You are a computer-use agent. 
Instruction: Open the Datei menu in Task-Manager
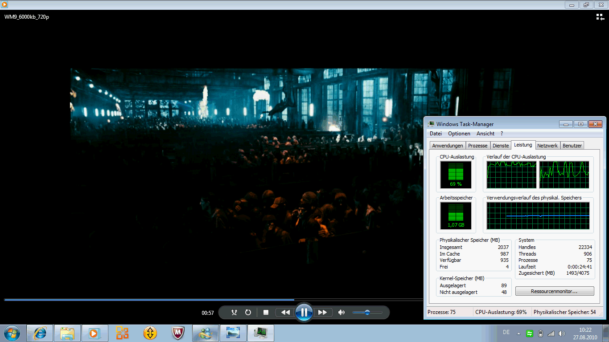pyautogui.click(x=436, y=134)
